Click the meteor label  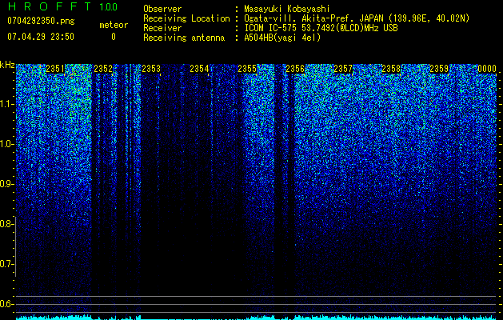point(114,25)
